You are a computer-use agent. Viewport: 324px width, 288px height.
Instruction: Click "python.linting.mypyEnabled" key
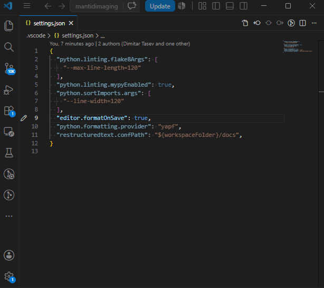pyautogui.click(x=104, y=85)
